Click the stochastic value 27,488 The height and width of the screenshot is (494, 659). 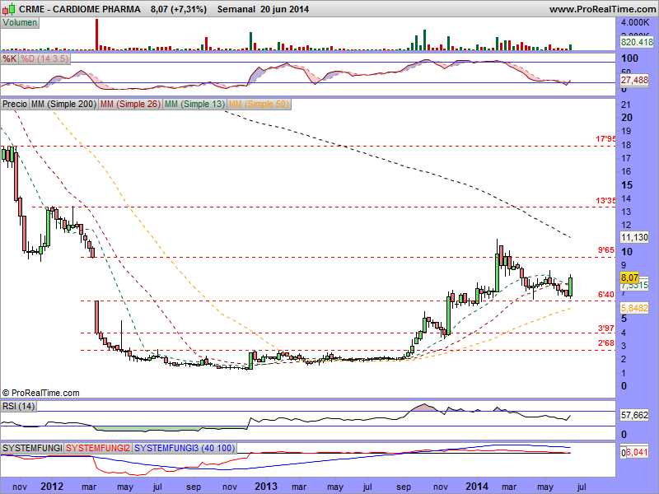click(x=634, y=80)
